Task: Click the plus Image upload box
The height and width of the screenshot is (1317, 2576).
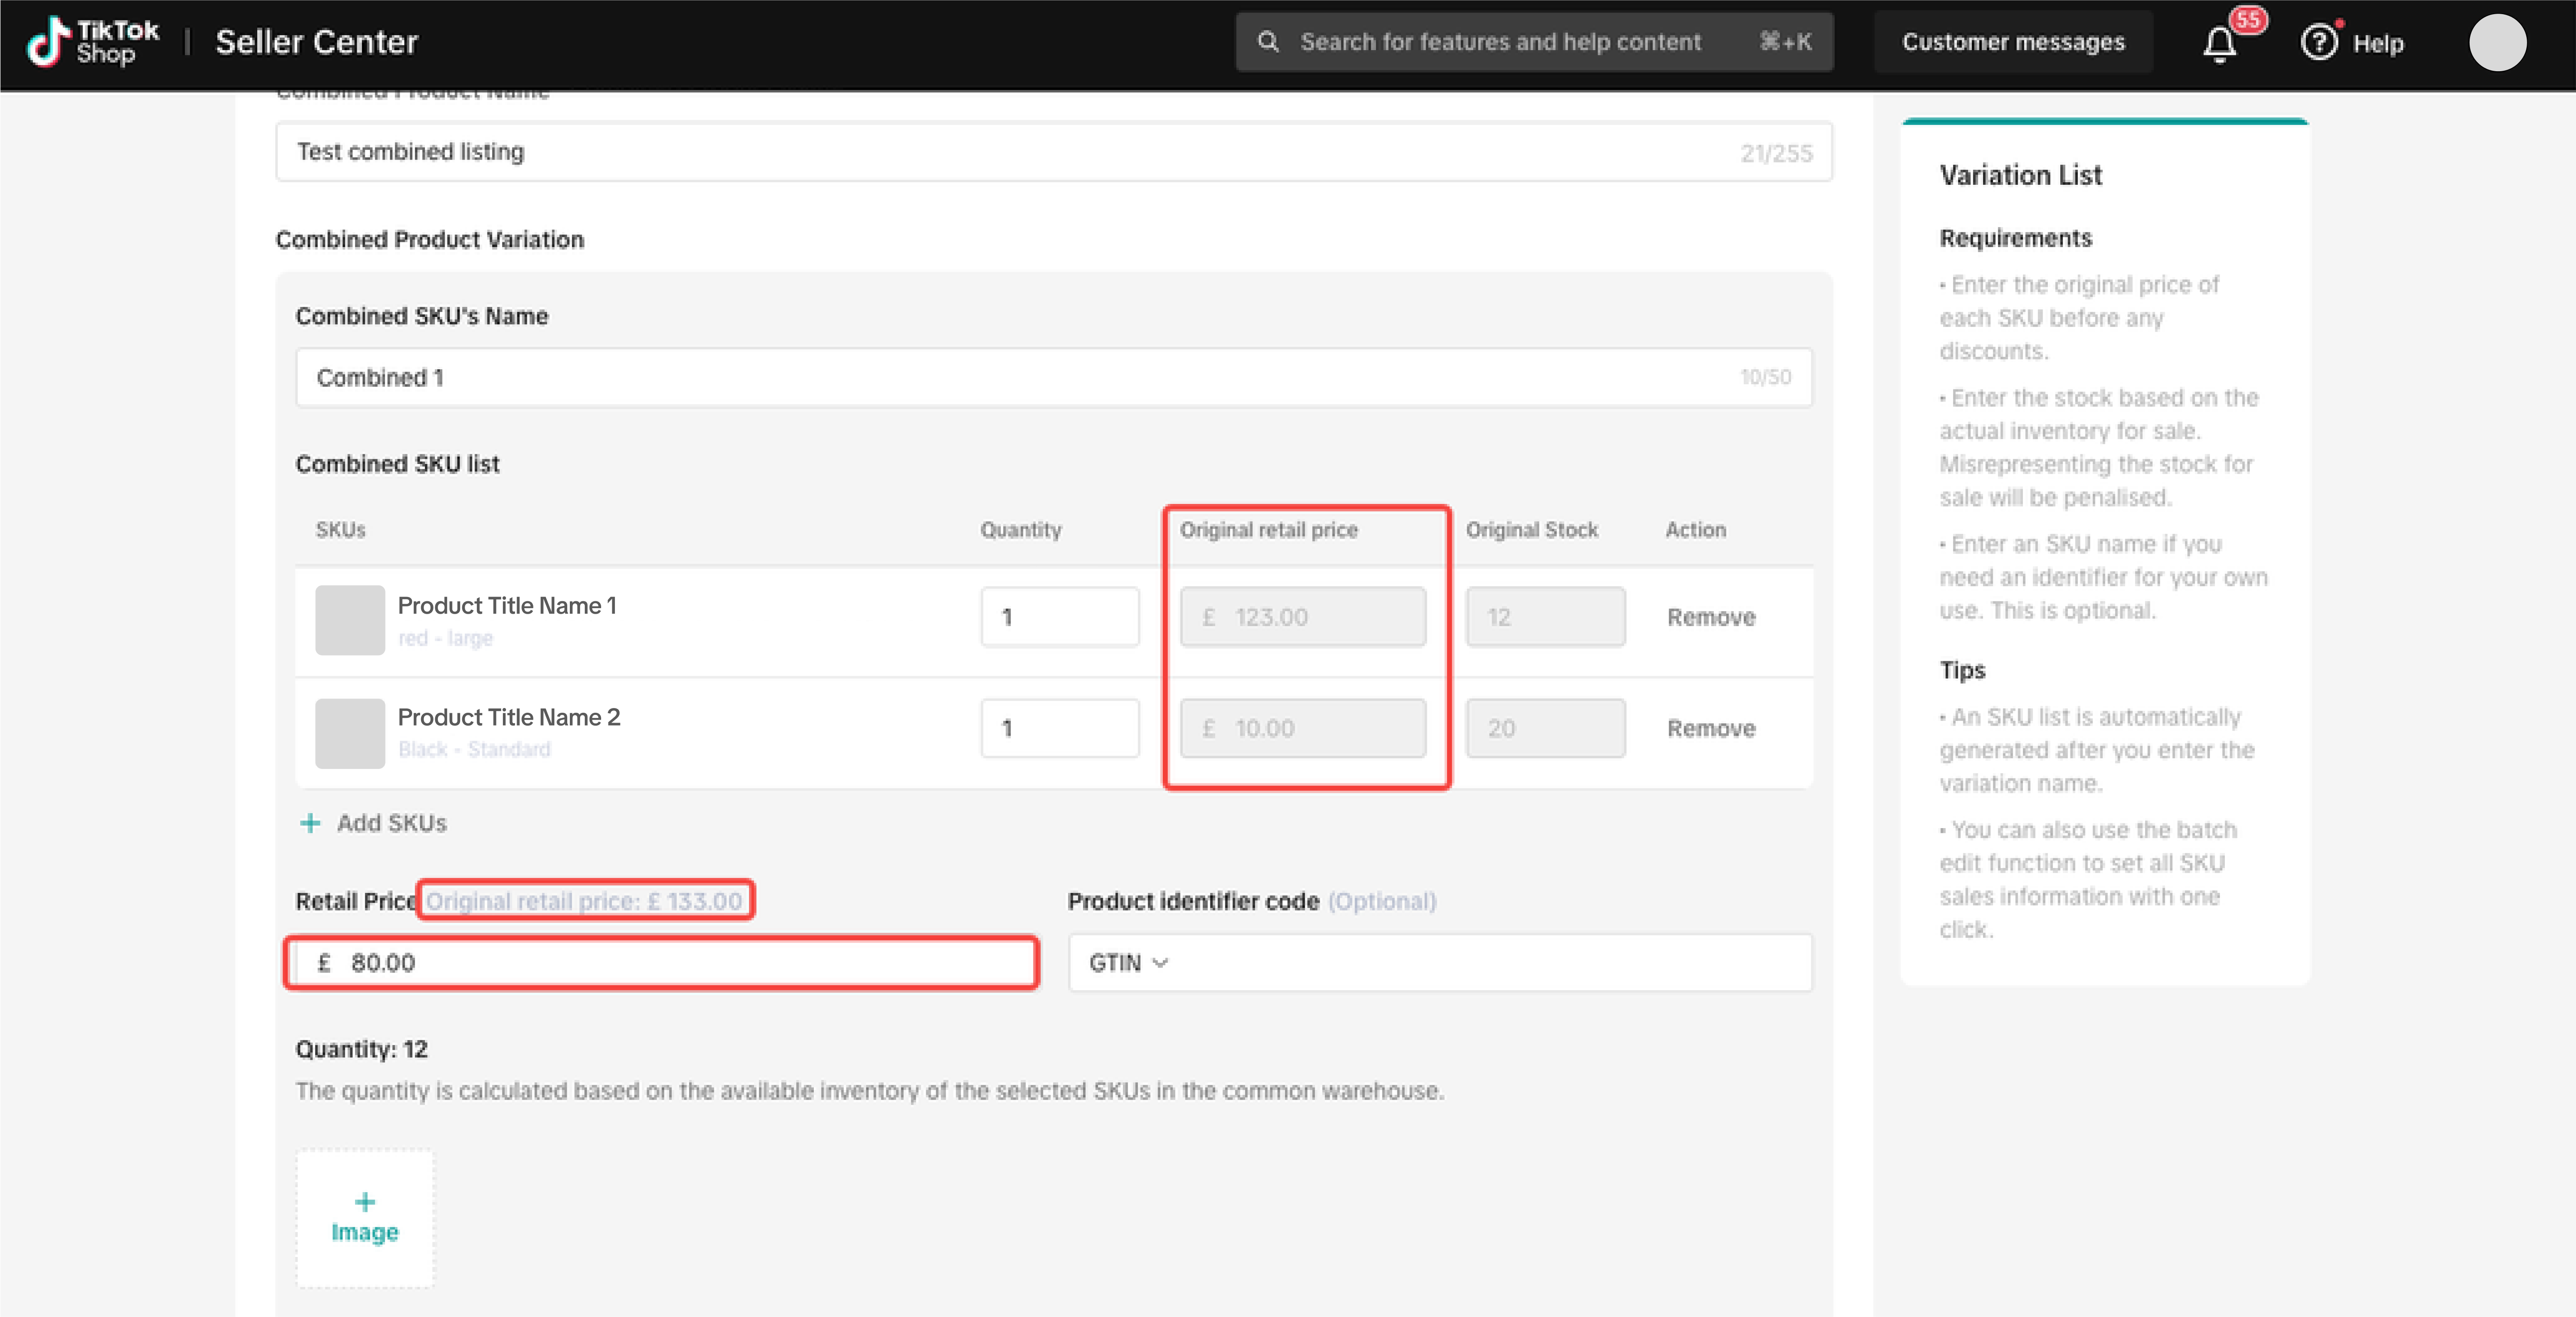Action: [x=365, y=1217]
